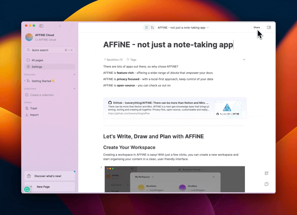Viewport: 297px width, 215px height.
Task: Click the Grammarly icon in the sidebar corner
Action: coord(27,189)
